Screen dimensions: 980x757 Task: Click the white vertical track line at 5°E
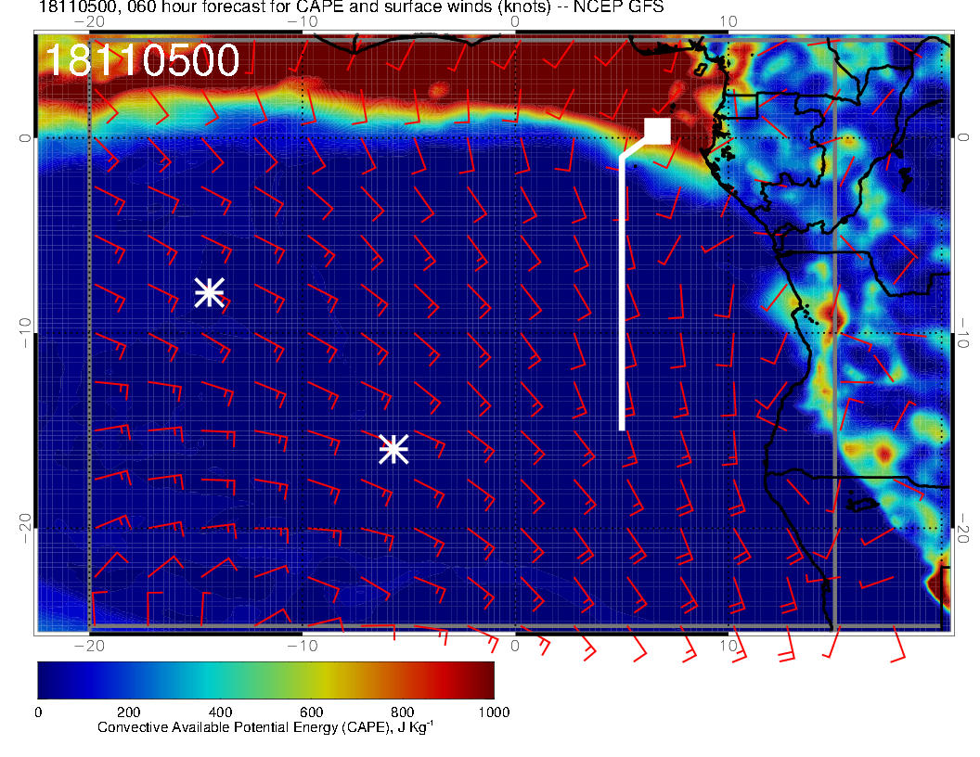[x=622, y=292]
